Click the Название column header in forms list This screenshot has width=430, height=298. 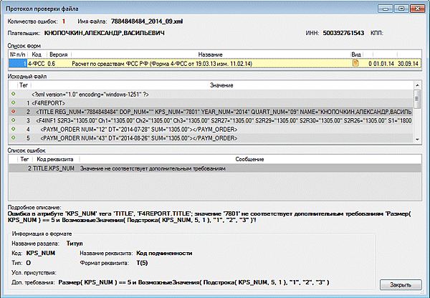click(209, 54)
